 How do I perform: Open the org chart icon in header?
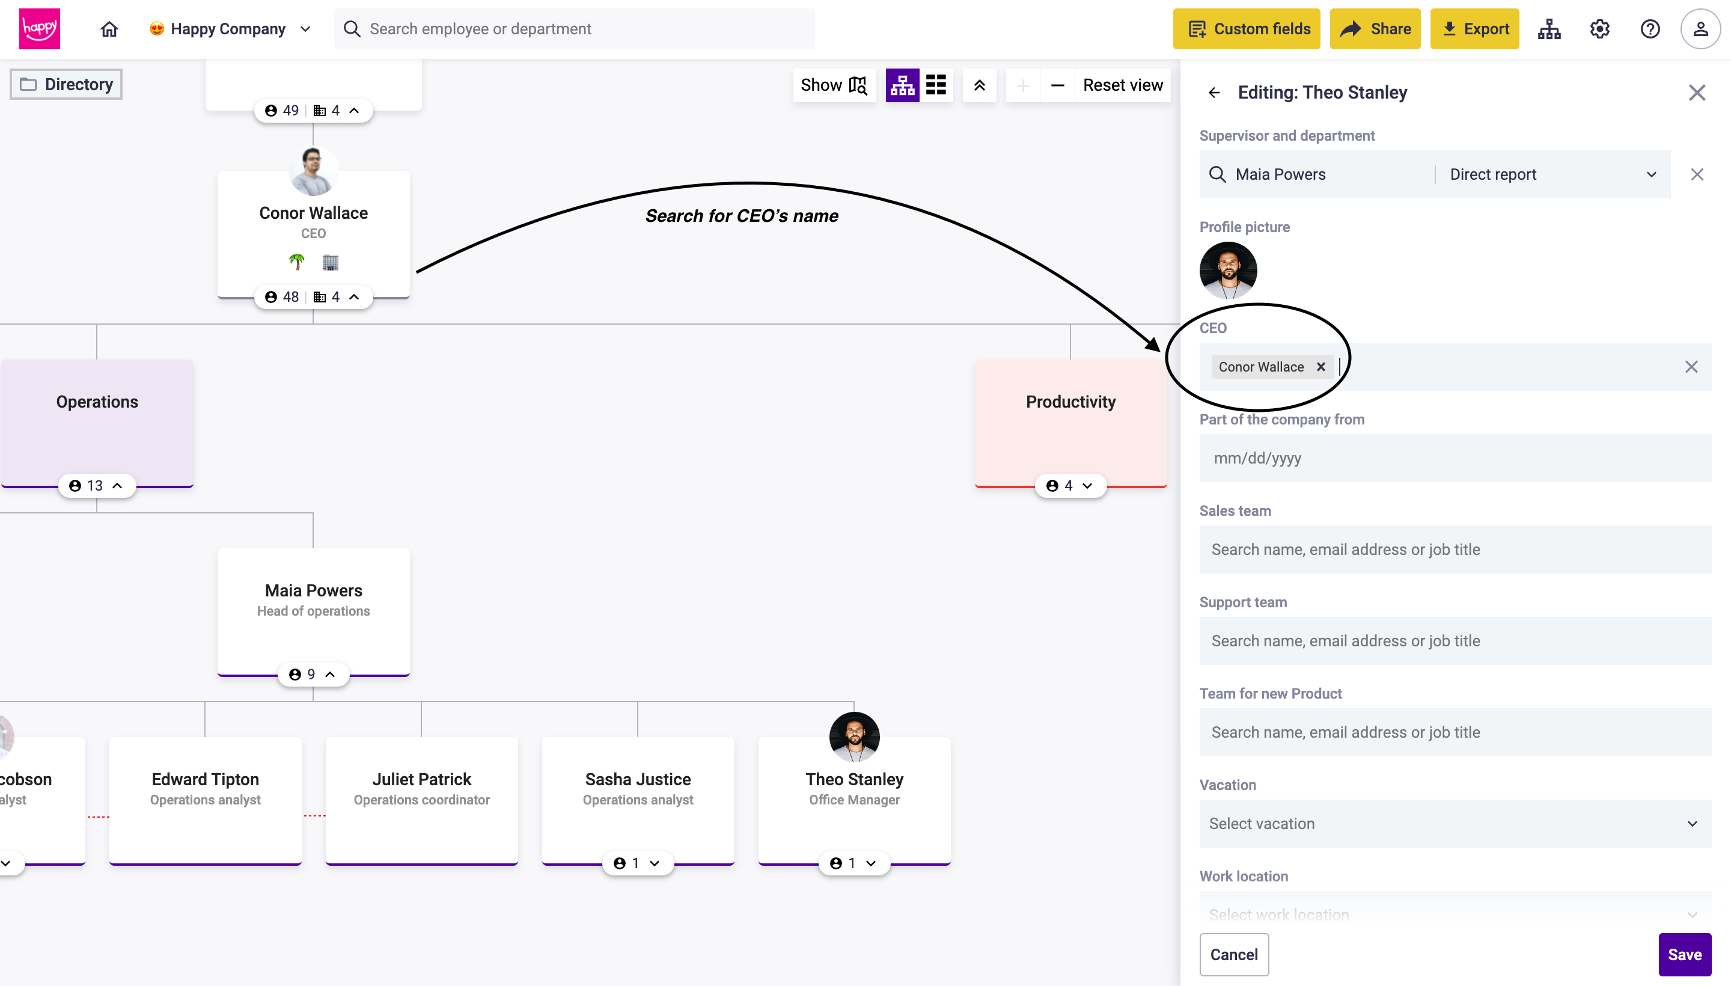tap(1549, 29)
